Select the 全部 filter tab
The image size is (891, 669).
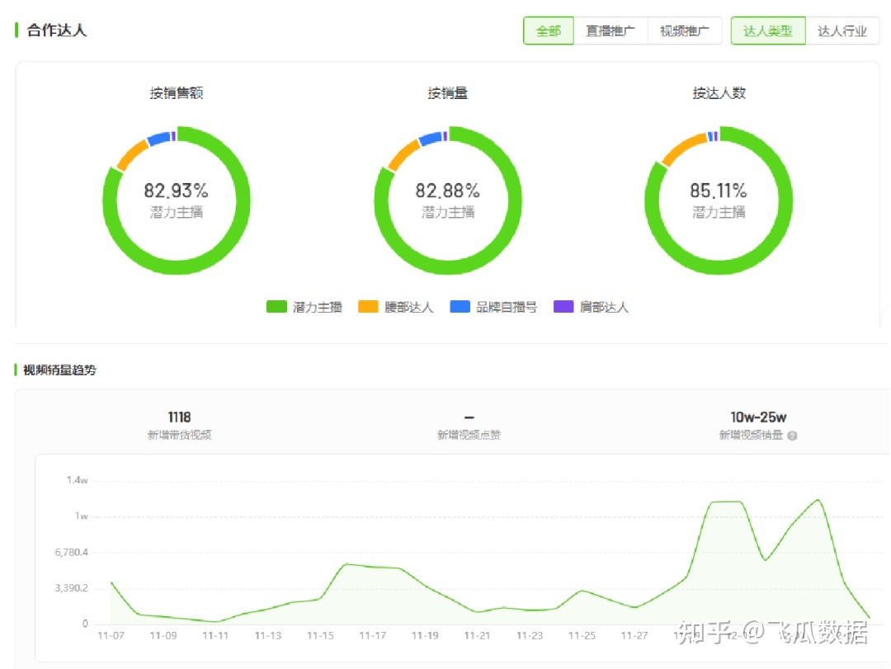coord(549,31)
